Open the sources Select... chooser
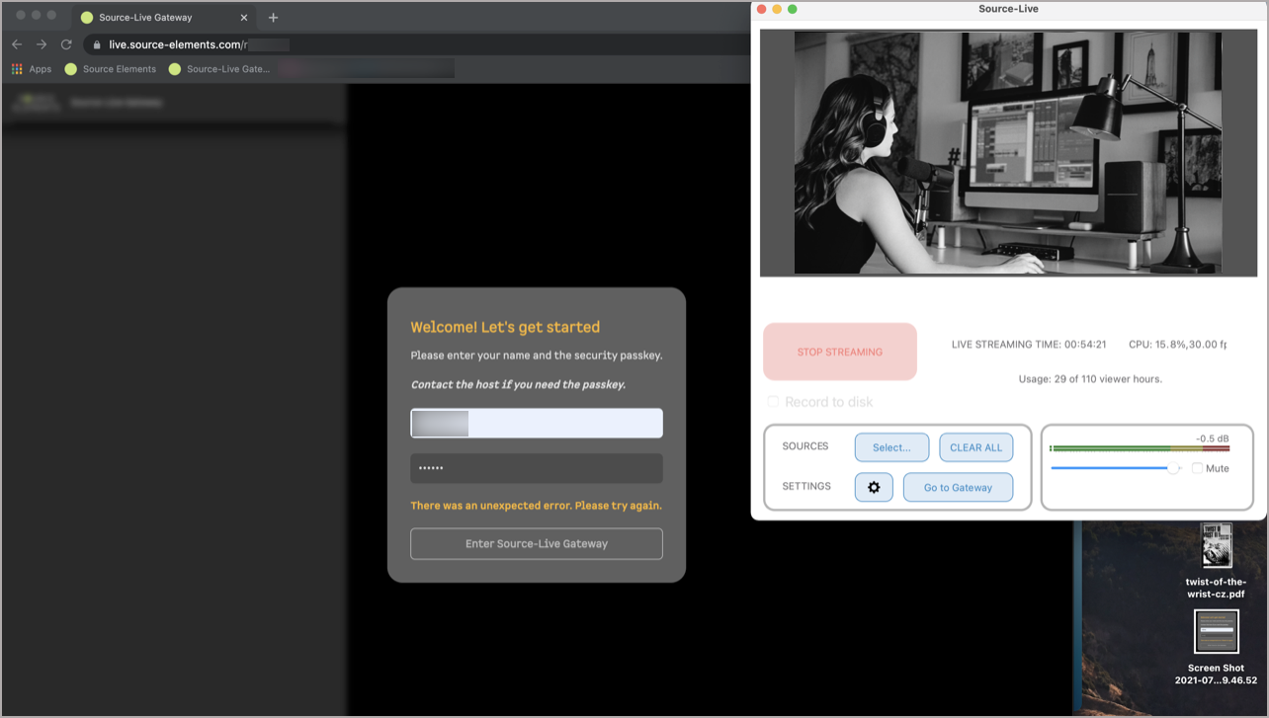Screen dimensions: 1269x718 [891, 447]
